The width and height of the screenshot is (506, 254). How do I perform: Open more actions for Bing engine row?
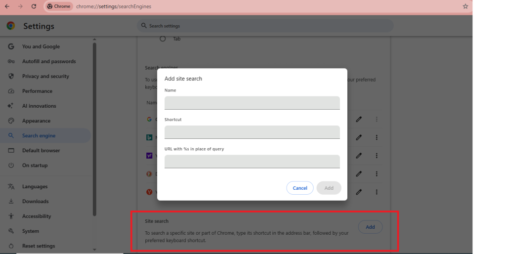(377, 137)
